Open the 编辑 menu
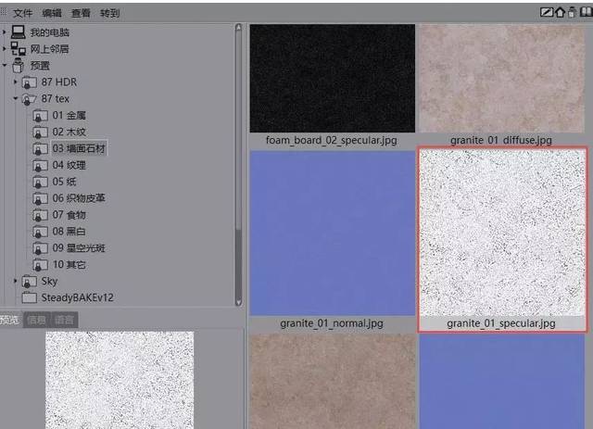 [52, 13]
